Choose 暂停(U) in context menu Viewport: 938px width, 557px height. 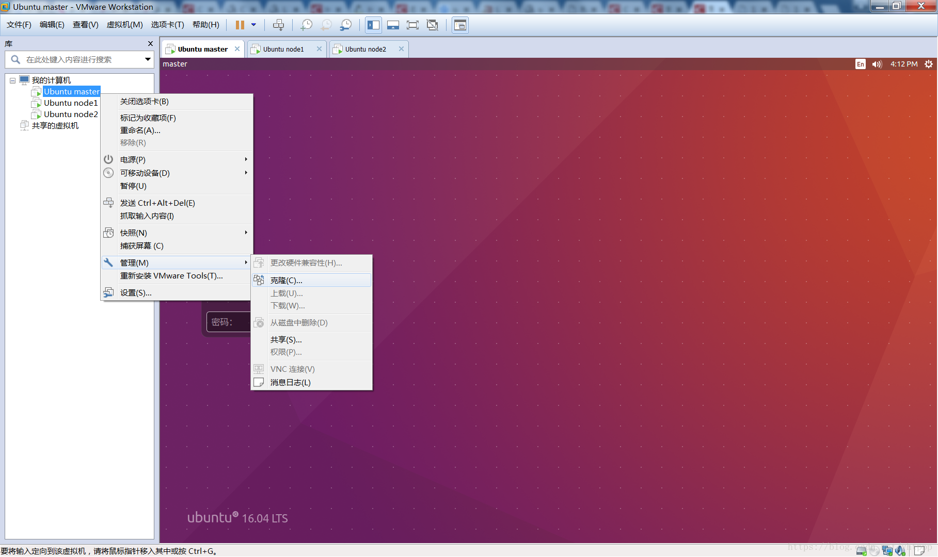[x=177, y=186]
